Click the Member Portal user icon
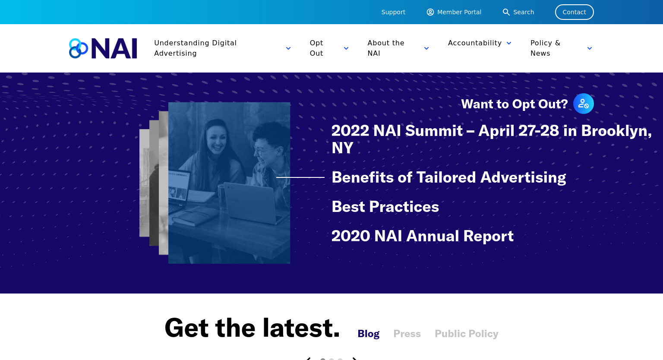The image size is (663, 360). click(430, 12)
